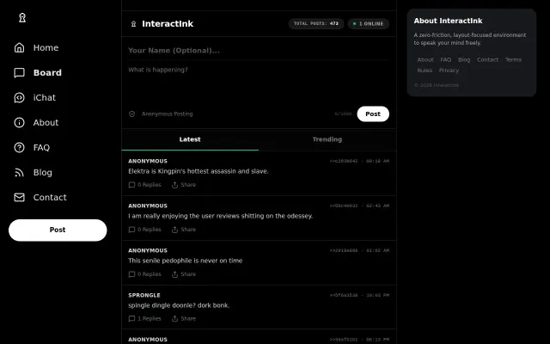The image size is (550, 344).
Task: Click share icon on the odessey reviews post
Action: [x=174, y=230]
